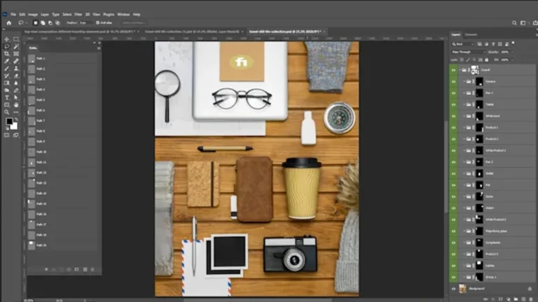This screenshot has width=538, height=302.
Task: Hide the Background layer
Action: tap(453, 287)
